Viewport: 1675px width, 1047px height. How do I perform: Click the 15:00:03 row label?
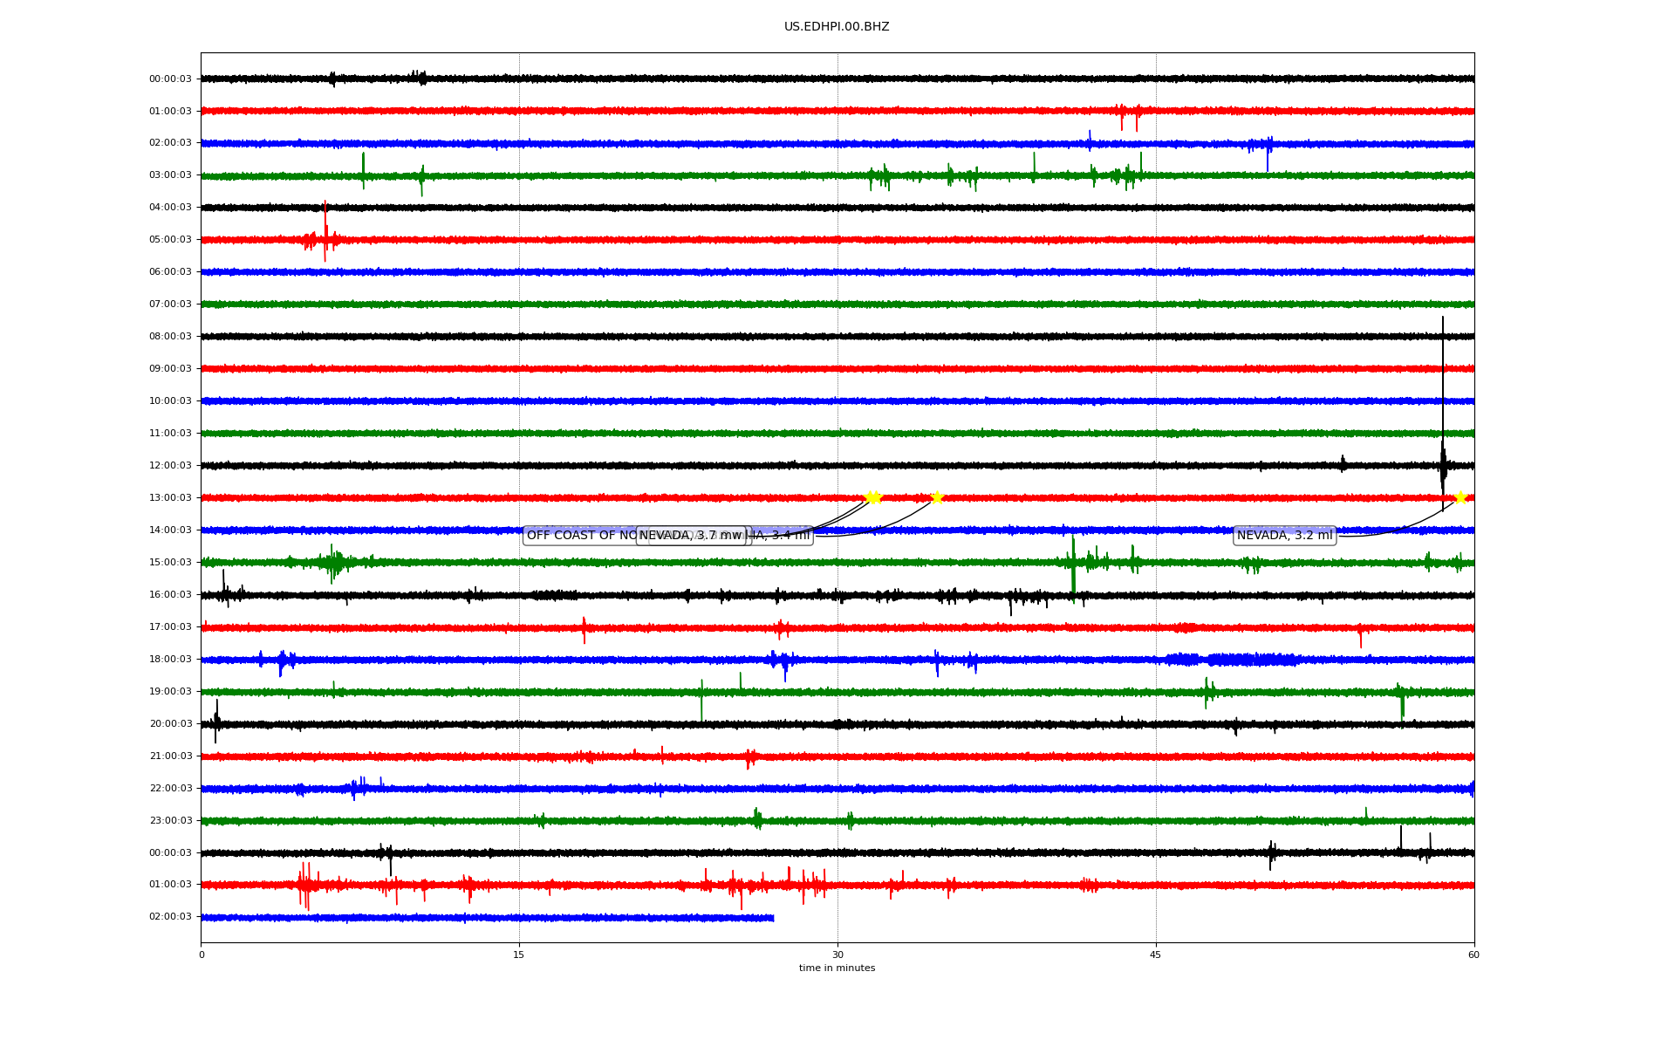pos(170,563)
